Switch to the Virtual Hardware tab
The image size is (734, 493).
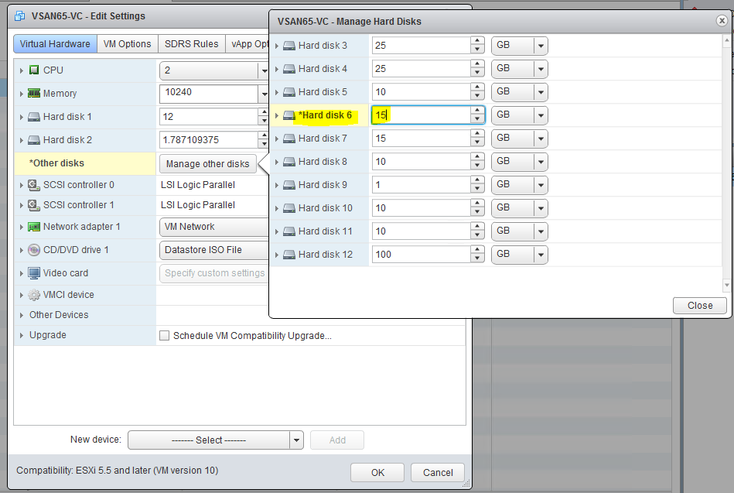pyautogui.click(x=55, y=43)
